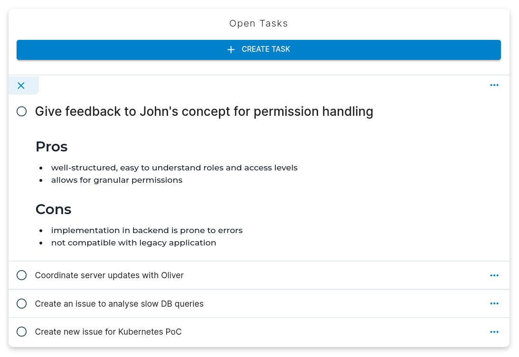Click the Pros heading in description

point(52,147)
